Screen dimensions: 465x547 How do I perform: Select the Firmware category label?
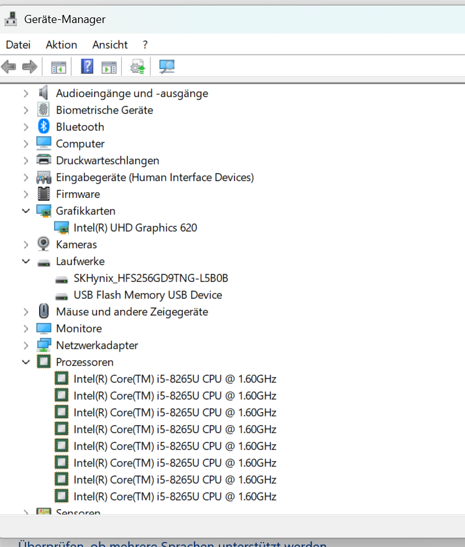click(78, 194)
